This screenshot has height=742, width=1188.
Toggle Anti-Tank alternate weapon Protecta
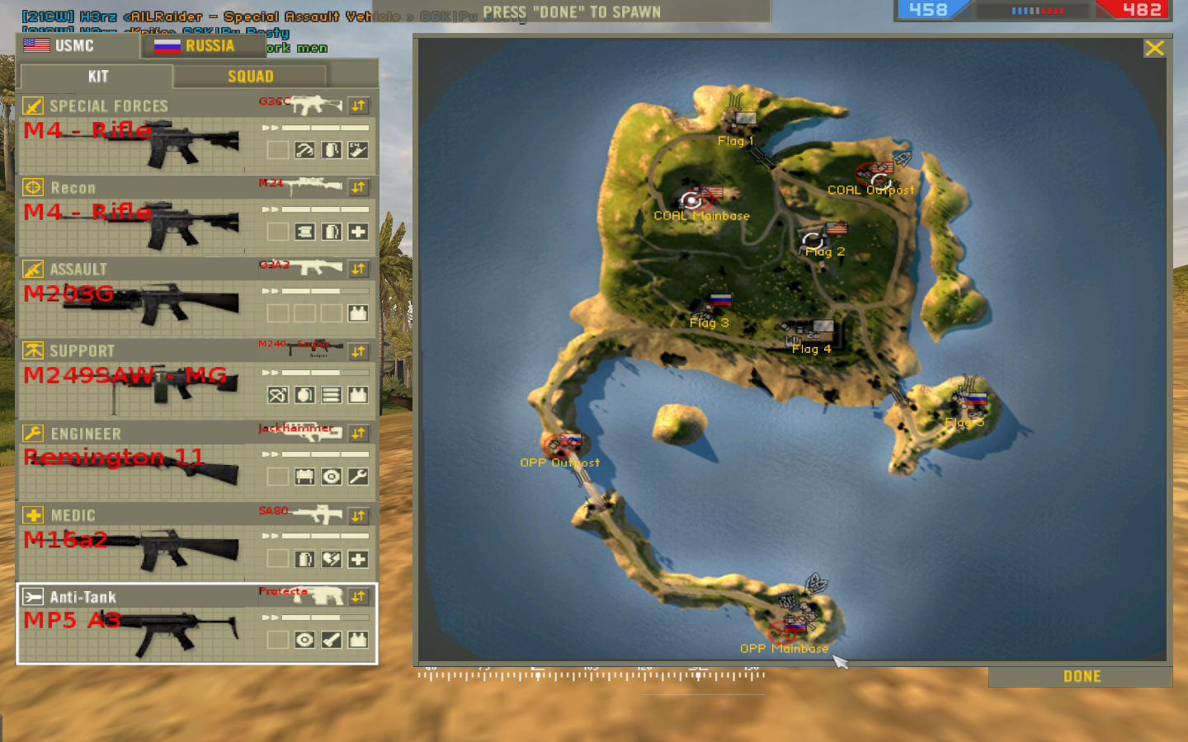point(358,596)
